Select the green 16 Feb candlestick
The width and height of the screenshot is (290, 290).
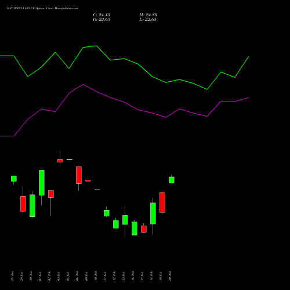tap(135, 229)
